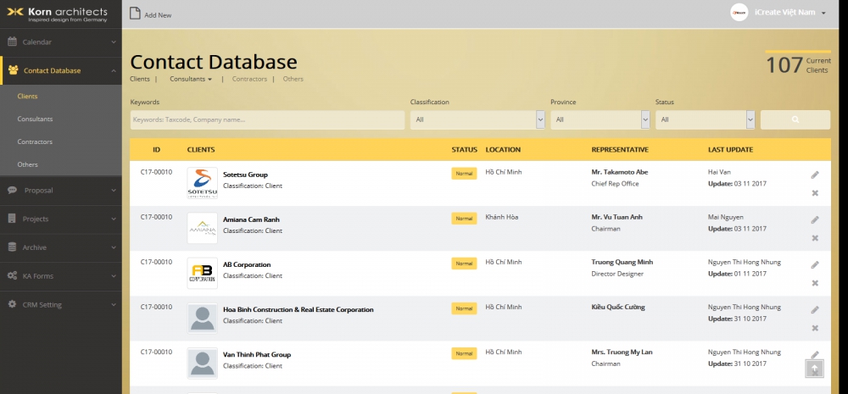The height and width of the screenshot is (394, 848).
Task: Delete Hoa Binh Construction X icon
Action: pos(815,328)
